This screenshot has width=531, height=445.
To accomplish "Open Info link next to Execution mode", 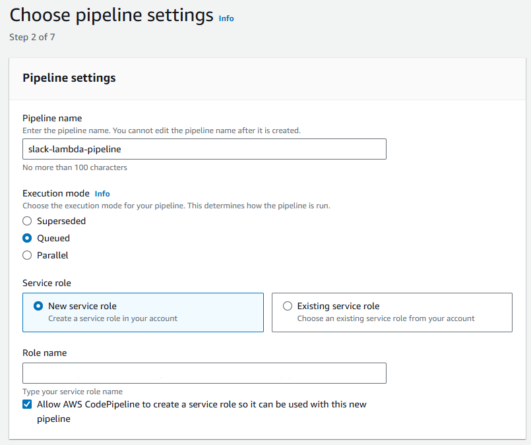I will (x=102, y=194).
